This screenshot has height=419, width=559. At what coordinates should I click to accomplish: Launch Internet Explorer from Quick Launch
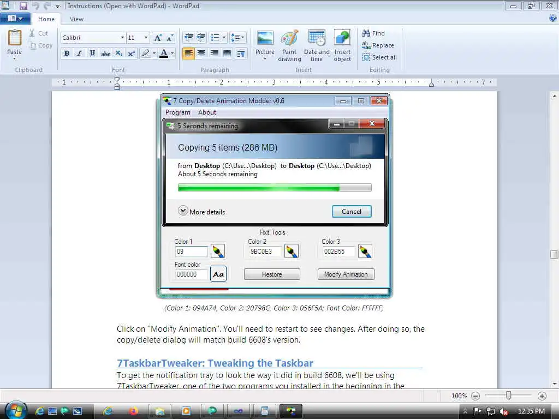click(x=39, y=411)
